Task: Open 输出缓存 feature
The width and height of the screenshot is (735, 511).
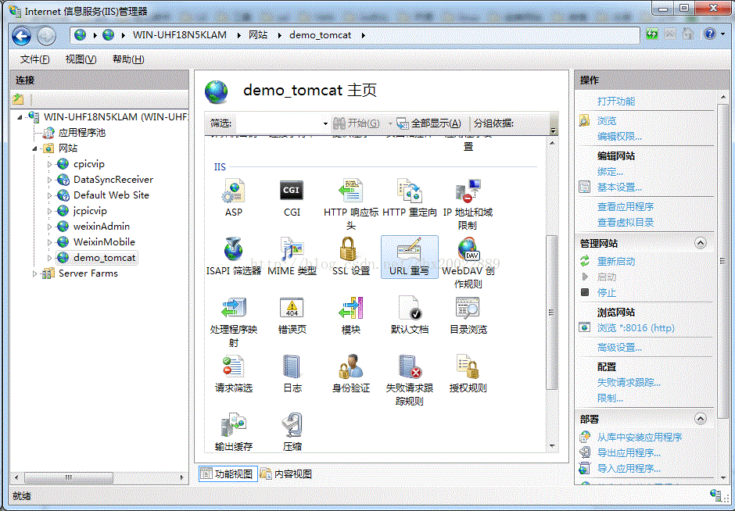Action: tap(234, 432)
